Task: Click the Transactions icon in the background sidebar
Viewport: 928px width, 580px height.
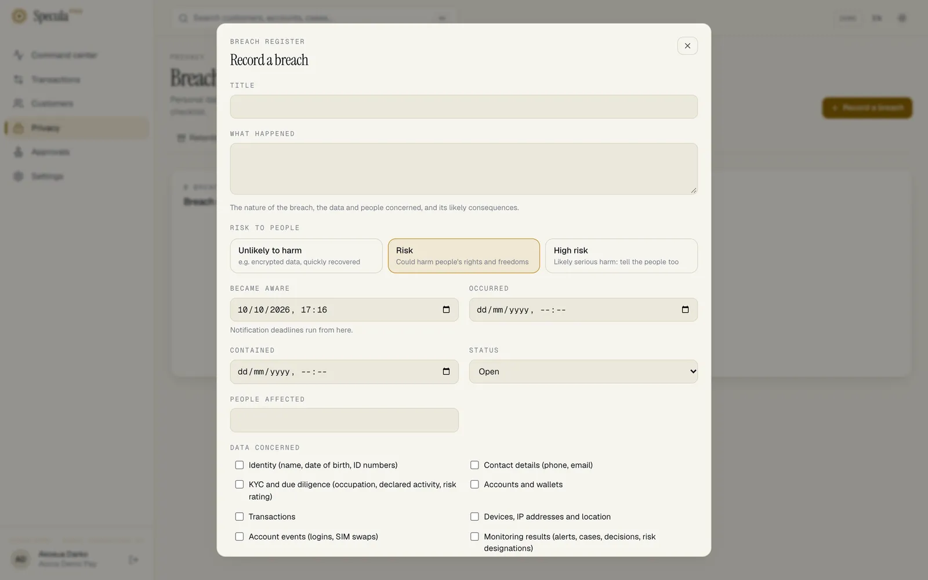Action: pos(19,79)
